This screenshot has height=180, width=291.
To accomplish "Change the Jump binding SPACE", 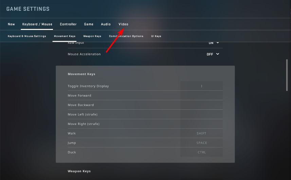I will click(202, 143).
